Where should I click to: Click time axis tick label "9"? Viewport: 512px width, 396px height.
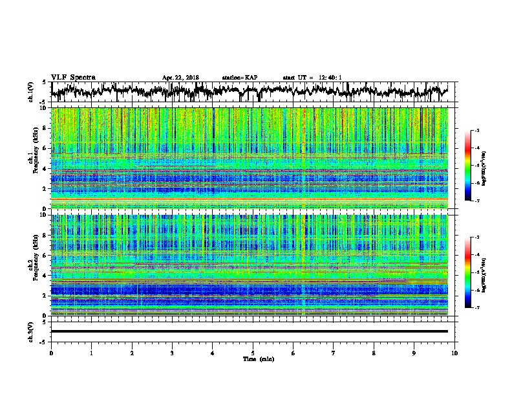pos(414,353)
